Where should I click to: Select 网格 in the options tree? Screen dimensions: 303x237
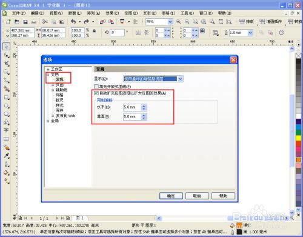(59, 95)
